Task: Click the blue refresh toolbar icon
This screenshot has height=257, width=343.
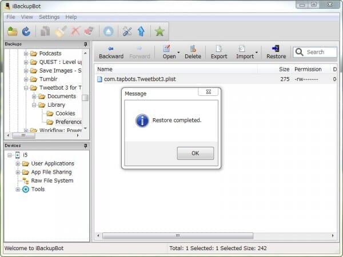Action: pyautogui.click(x=26, y=31)
